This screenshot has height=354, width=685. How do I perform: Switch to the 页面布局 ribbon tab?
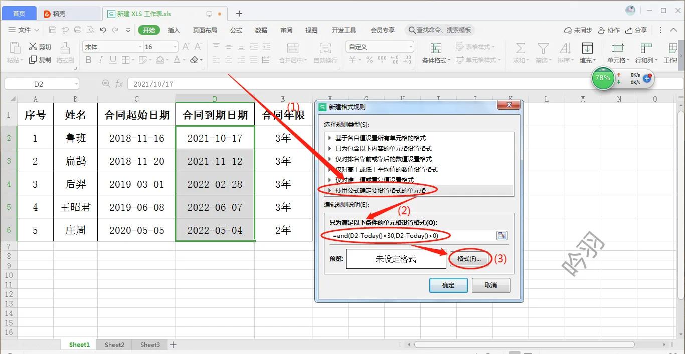pyautogui.click(x=205, y=30)
